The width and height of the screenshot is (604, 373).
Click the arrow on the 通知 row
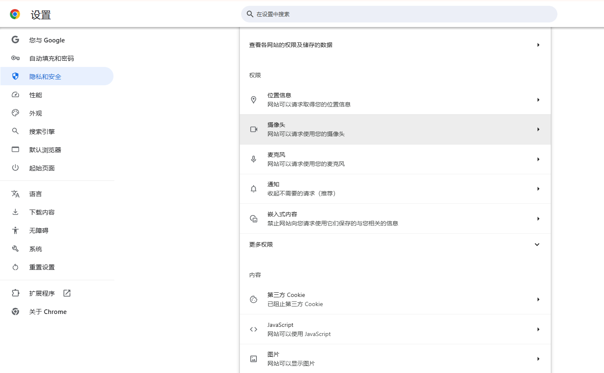click(538, 189)
